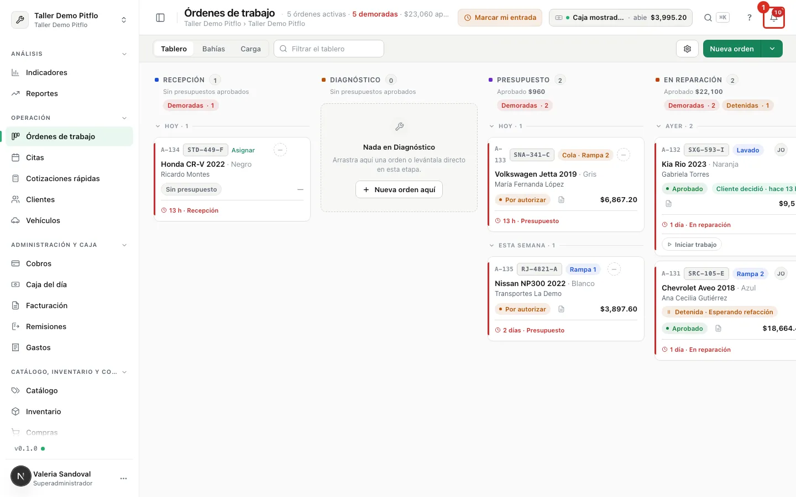Click the document icon on Kia Rio card
Screen dimensions: 796x497
[x=668, y=204]
